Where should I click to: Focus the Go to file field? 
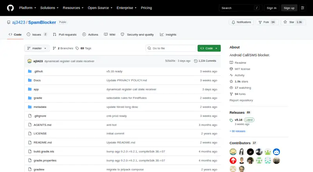[x=171, y=48]
